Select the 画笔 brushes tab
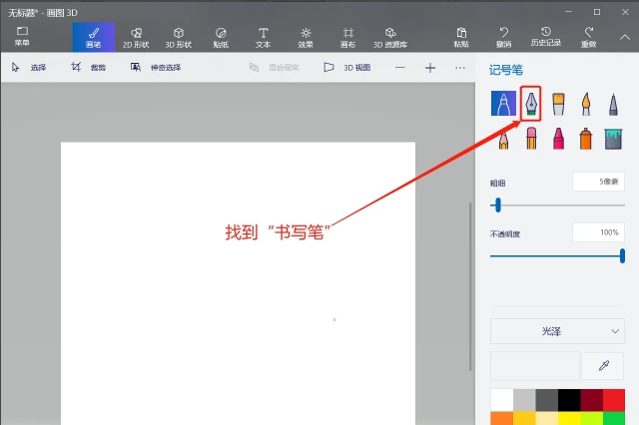Screen dimensions: 639x425 pyautogui.click(x=93, y=37)
